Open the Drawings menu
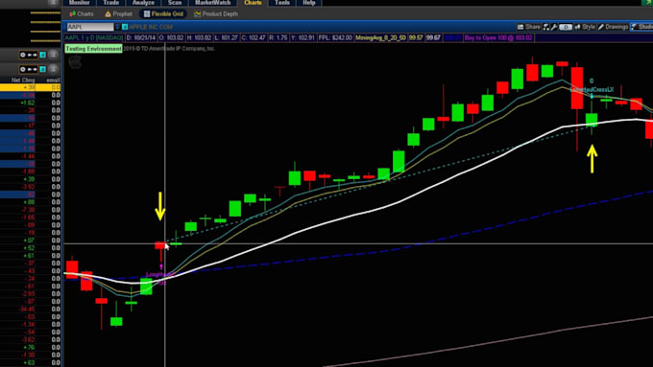This screenshot has width=653, height=367. [x=613, y=27]
